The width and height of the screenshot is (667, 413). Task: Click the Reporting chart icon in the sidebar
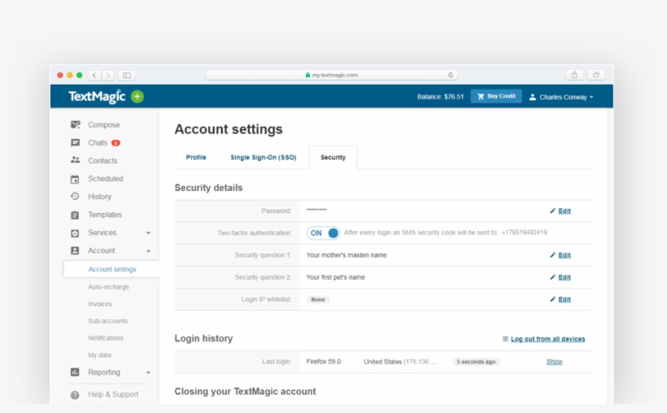point(75,372)
